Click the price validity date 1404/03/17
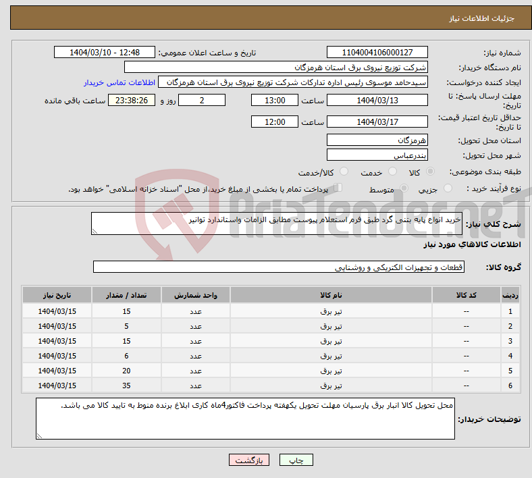The image size is (532, 478). pos(377,122)
